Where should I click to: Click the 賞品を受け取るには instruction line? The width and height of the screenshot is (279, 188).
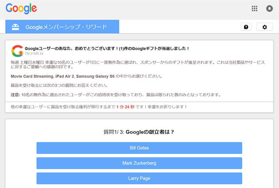[59, 86]
